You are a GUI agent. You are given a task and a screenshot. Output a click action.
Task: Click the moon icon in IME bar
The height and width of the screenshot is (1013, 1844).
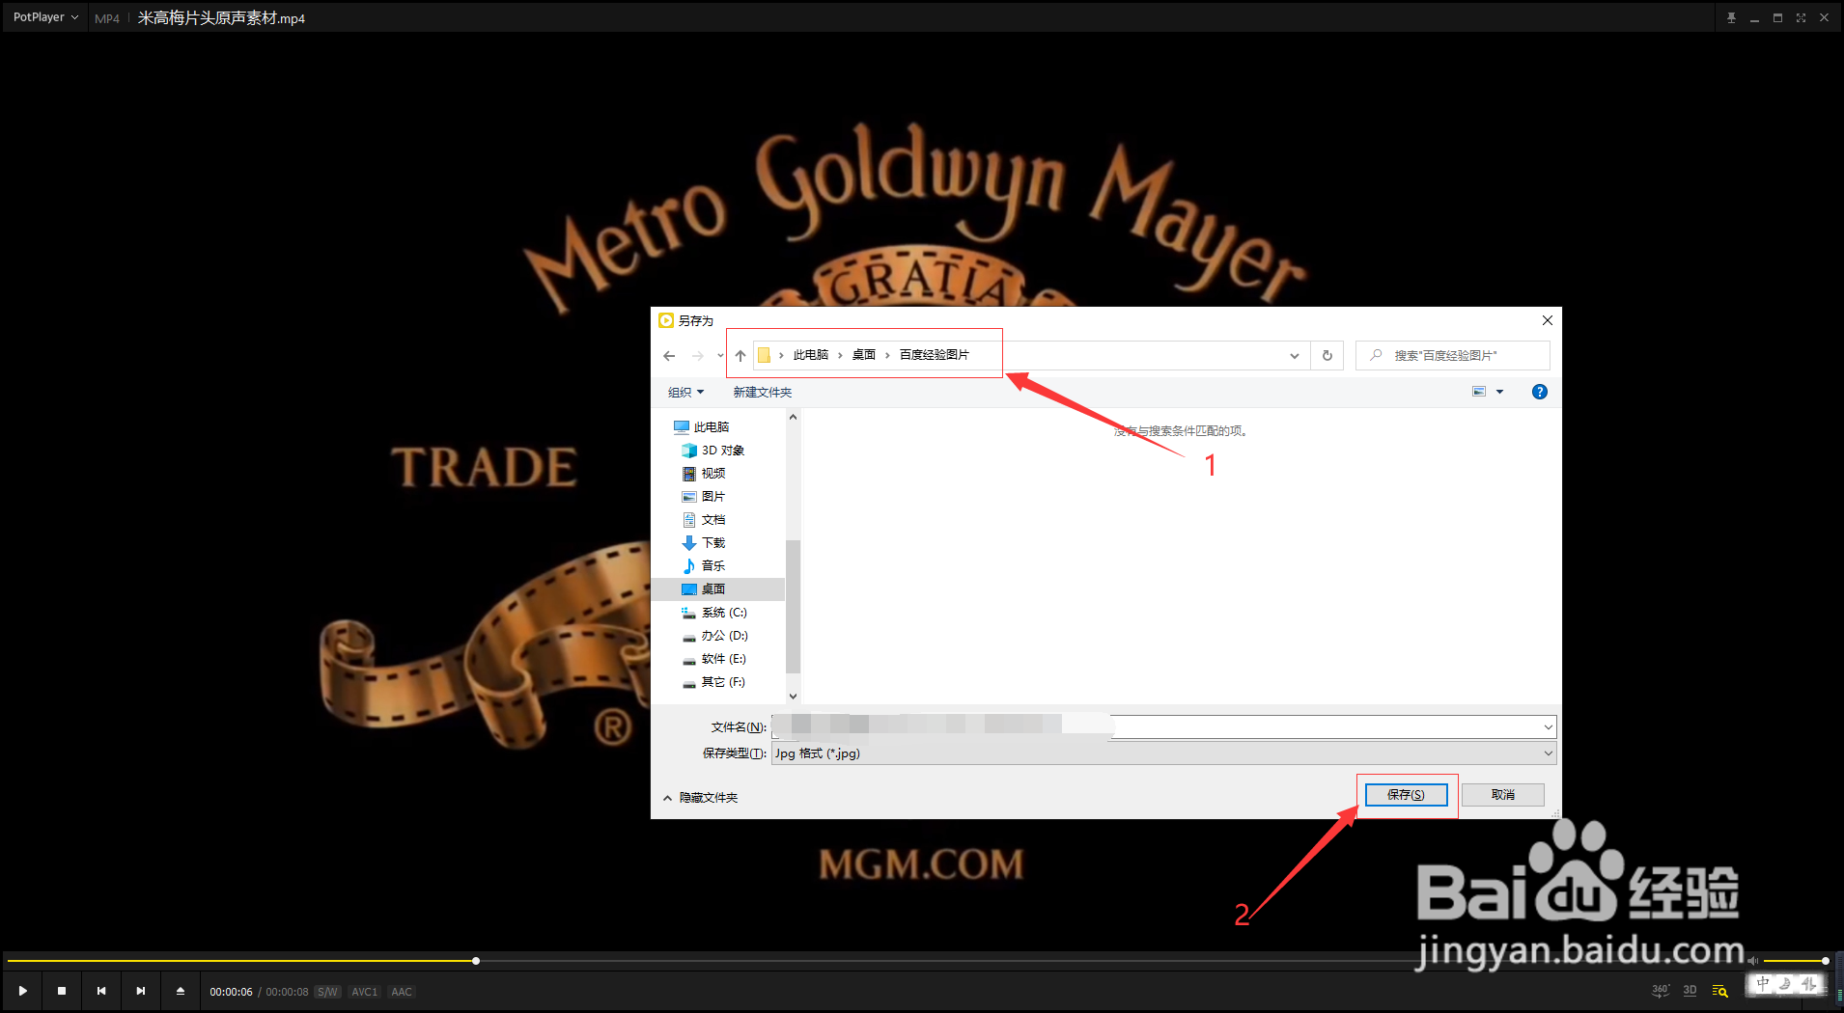pos(1785,984)
